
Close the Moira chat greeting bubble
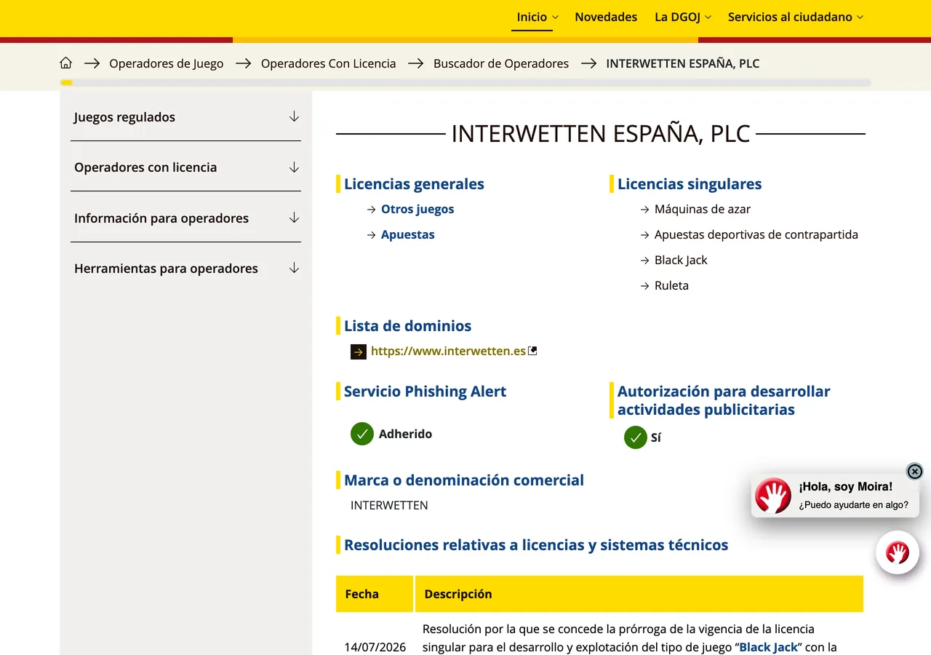click(915, 472)
